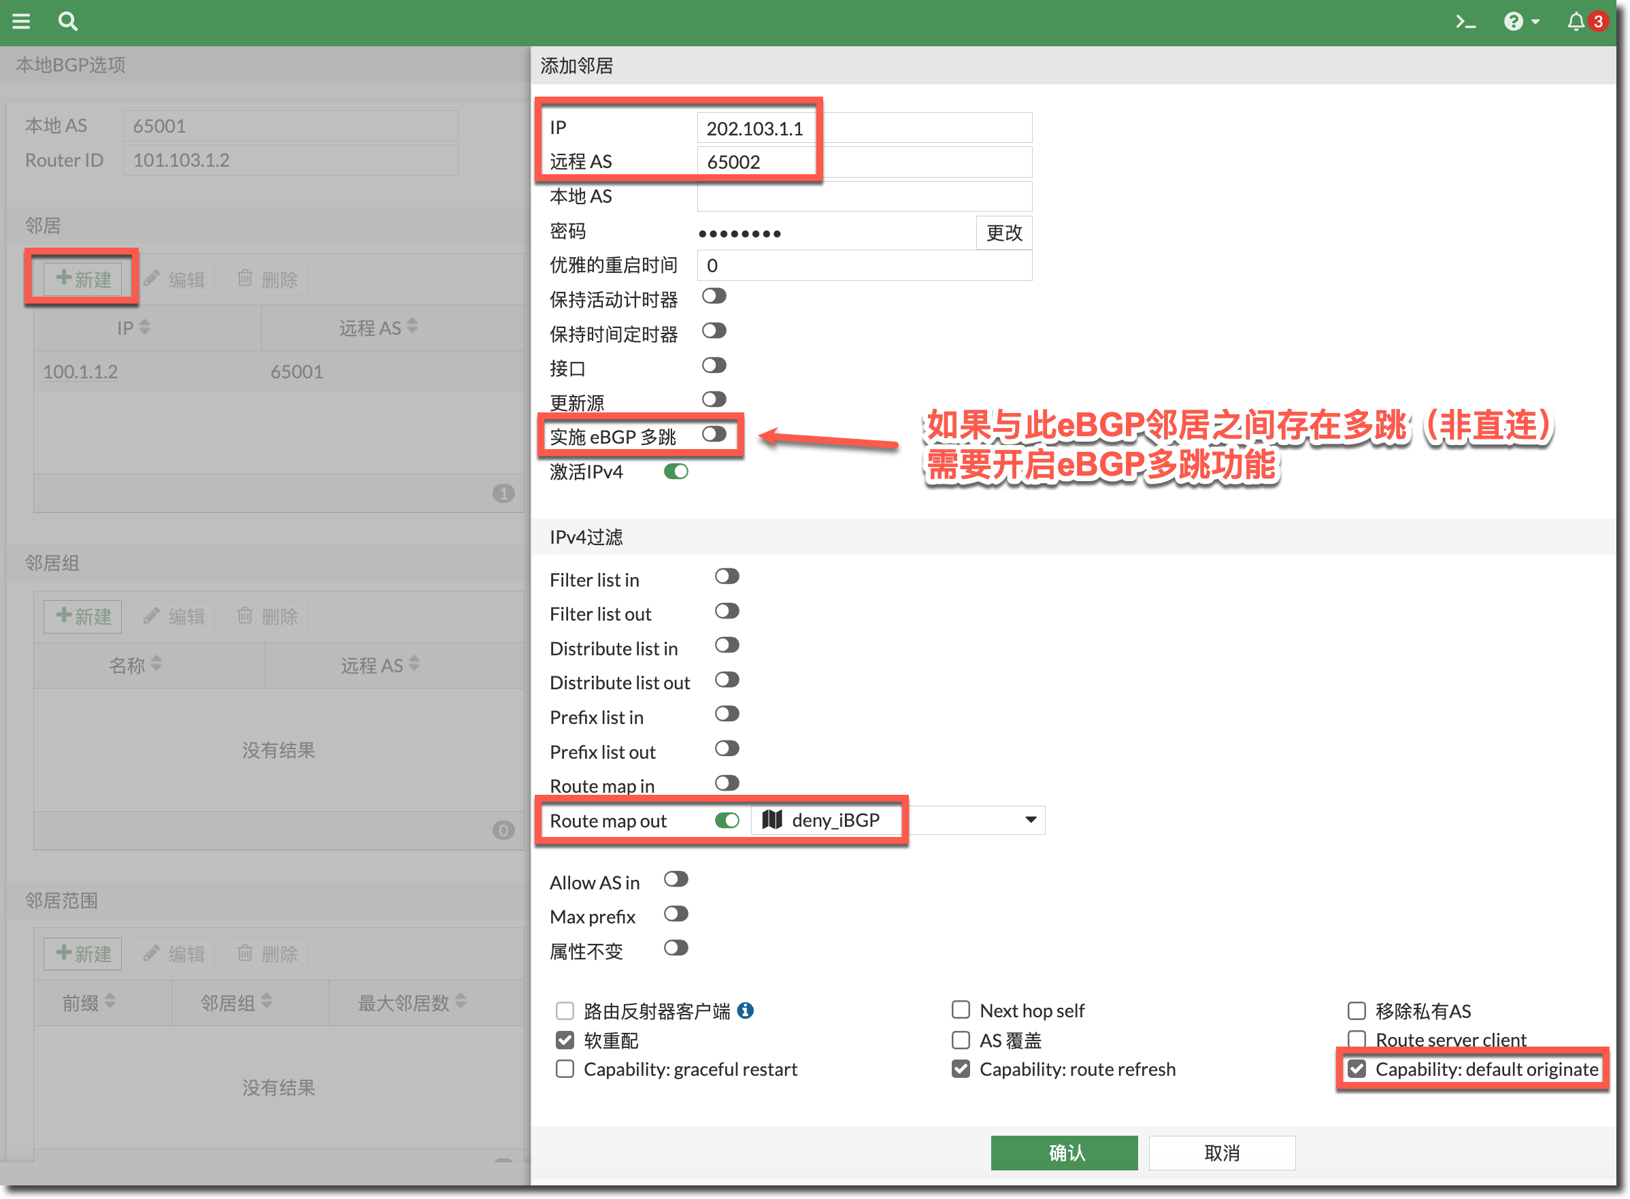The image size is (1630, 1199).
Task: Click 更改 to change the password
Action: point(1003,232)
